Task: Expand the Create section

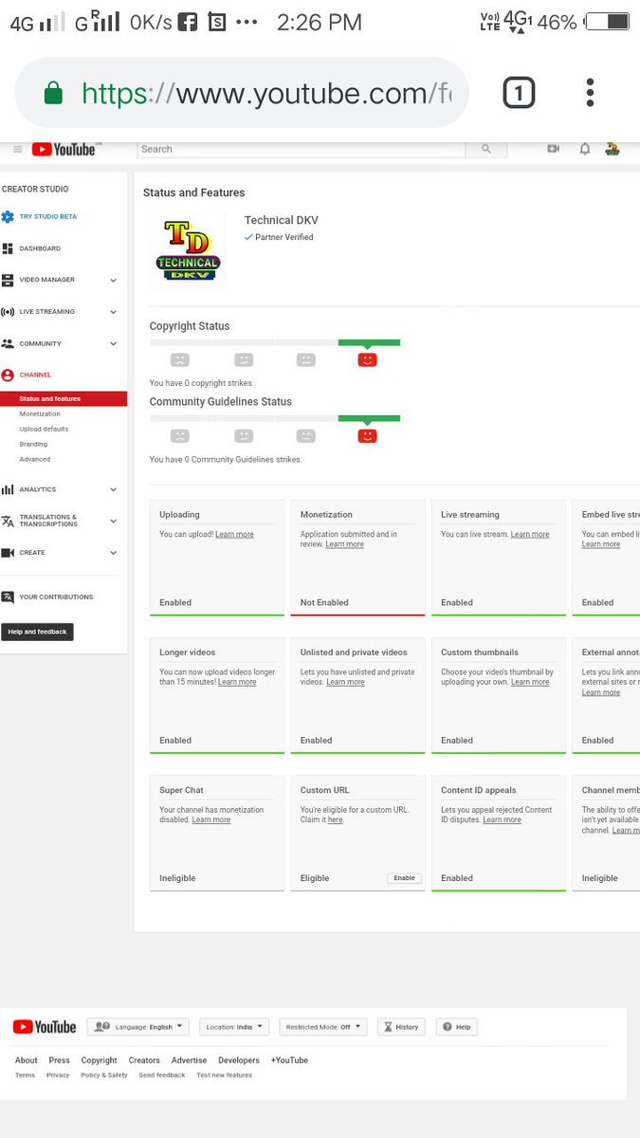Action: [x=114, y=552]
